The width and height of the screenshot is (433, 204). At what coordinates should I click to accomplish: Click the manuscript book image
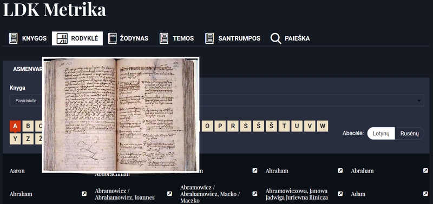[120, 115]
